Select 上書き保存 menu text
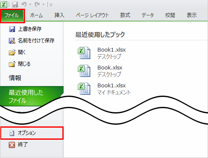 pyautogui.click(x=30, y=29)
